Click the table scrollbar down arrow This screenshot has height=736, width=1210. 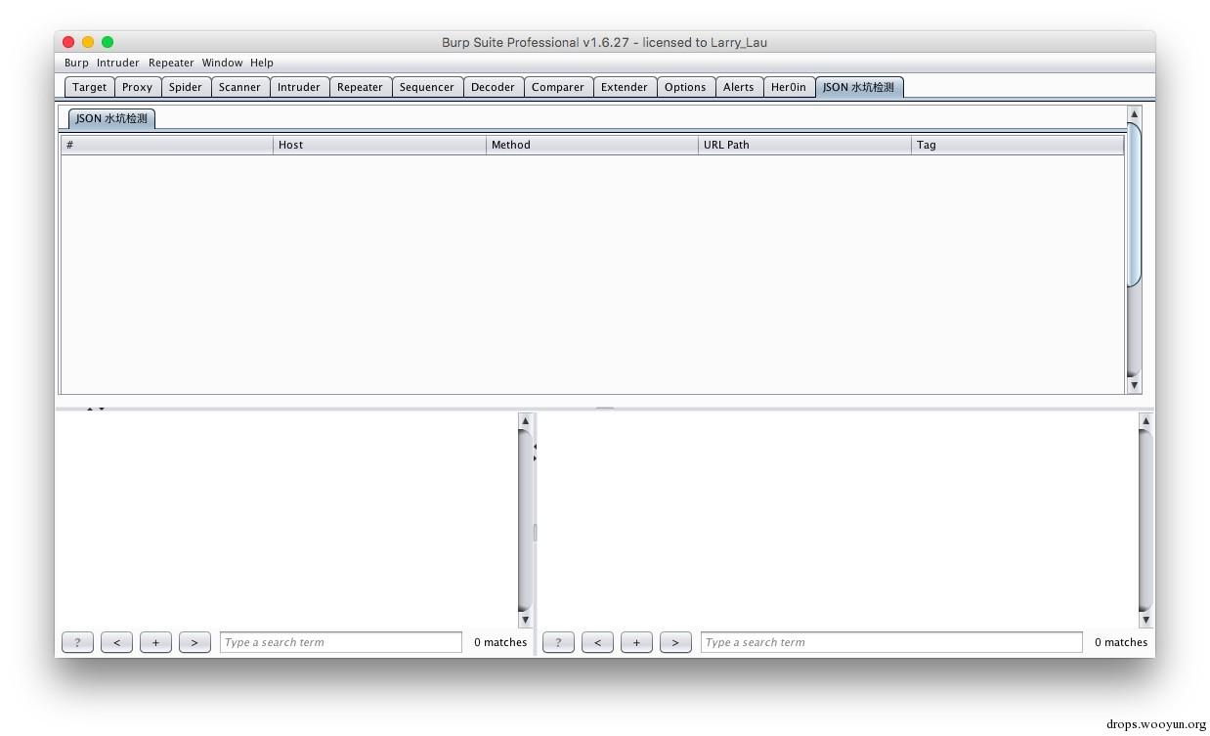click(x=1134, y=385)
